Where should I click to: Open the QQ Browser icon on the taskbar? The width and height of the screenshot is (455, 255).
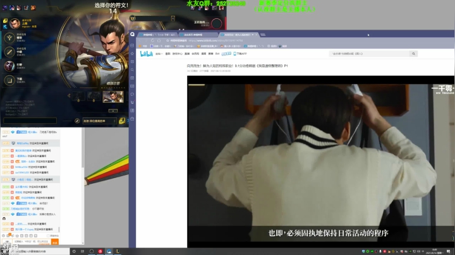click(x=109, y=251)
